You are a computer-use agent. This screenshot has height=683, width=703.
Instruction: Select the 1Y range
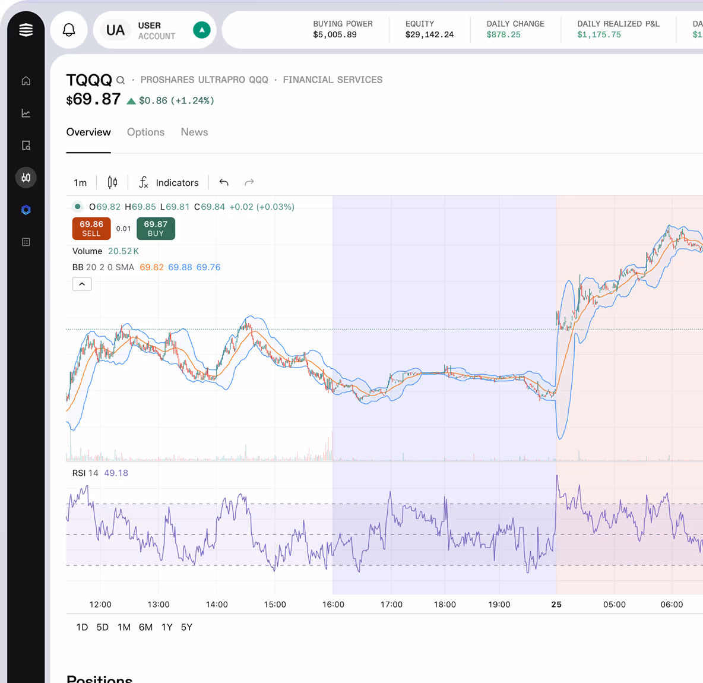pos(167,627)
